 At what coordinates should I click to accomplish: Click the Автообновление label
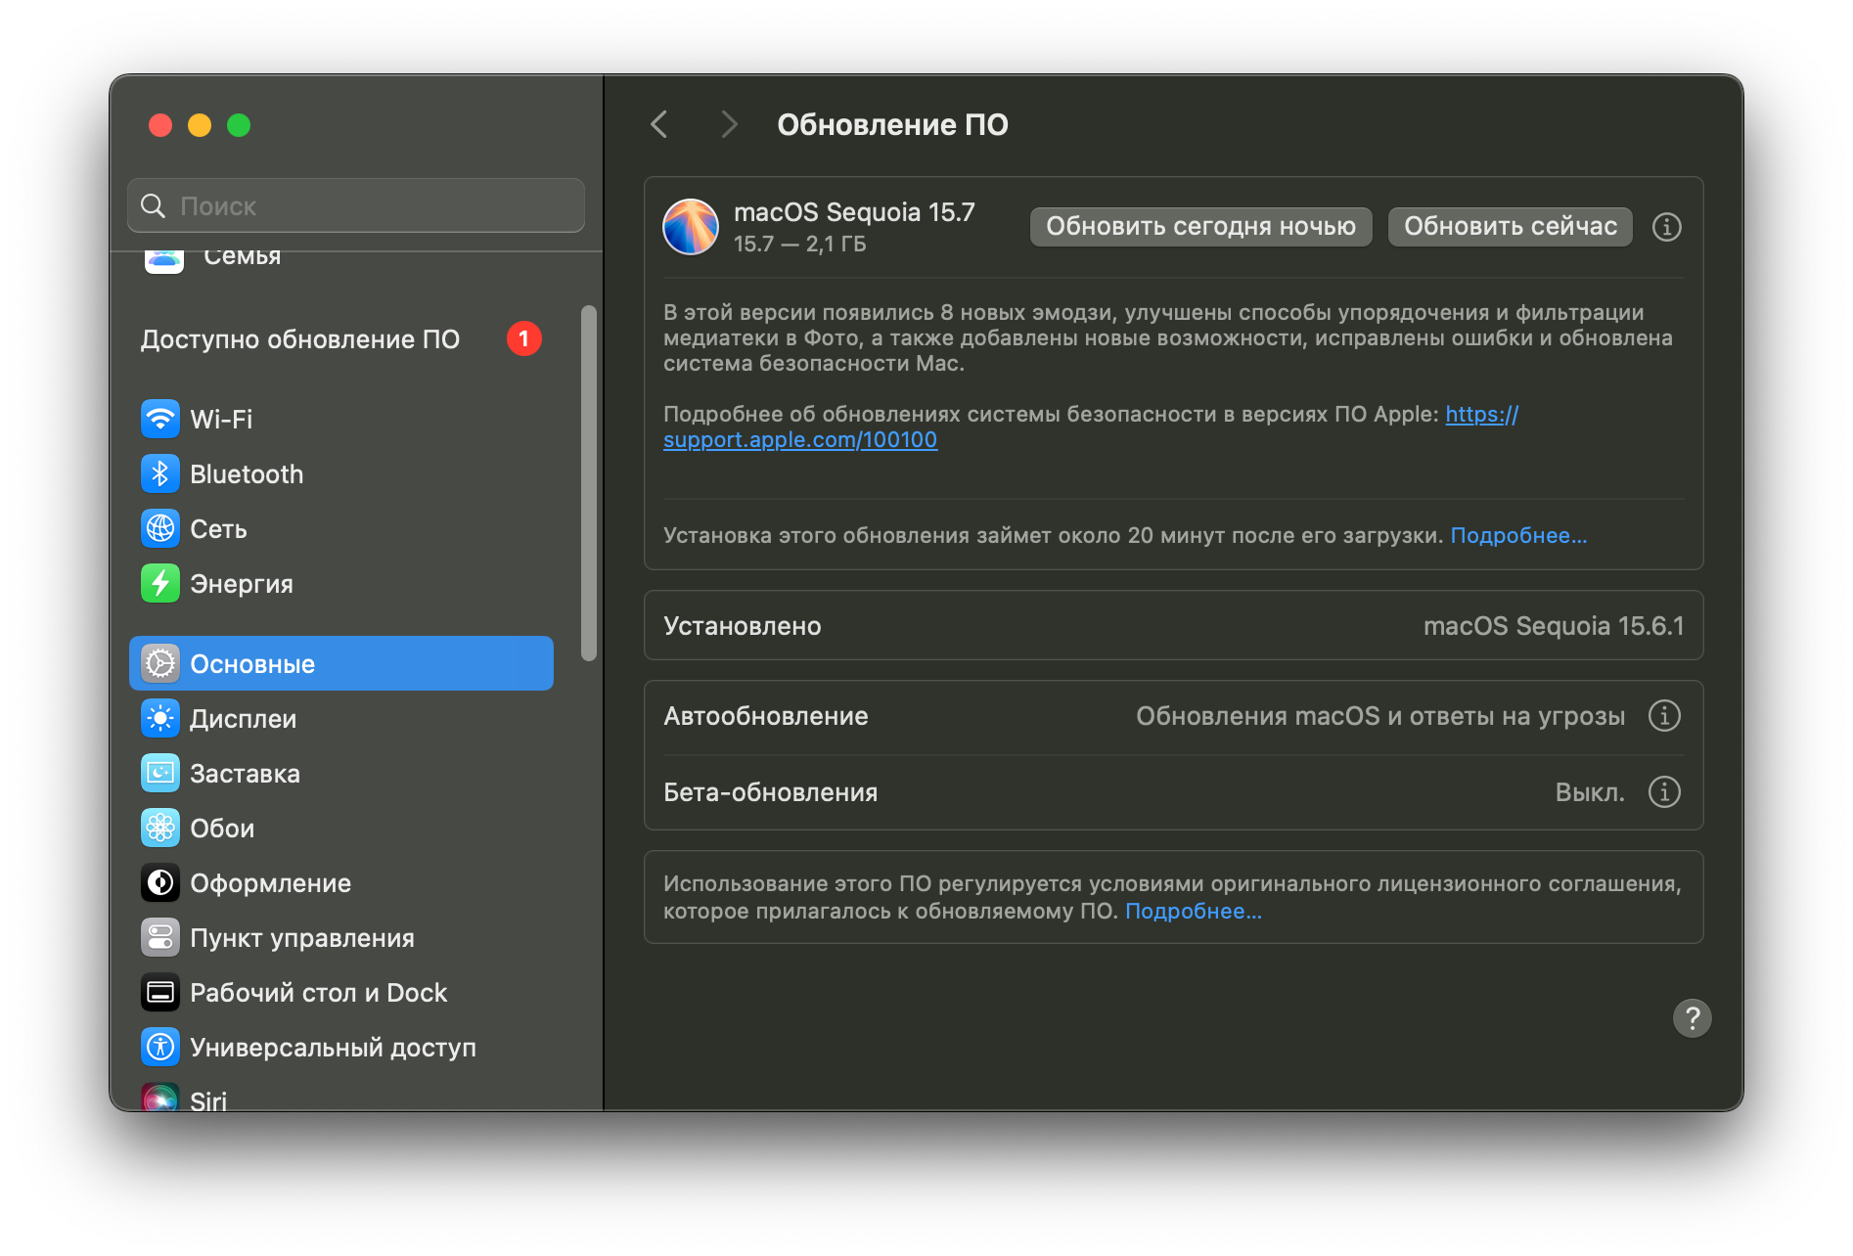coord(766,716)
